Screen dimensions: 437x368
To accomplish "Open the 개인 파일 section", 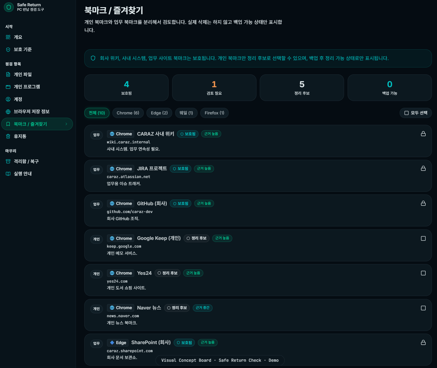I will click(22, 74).
